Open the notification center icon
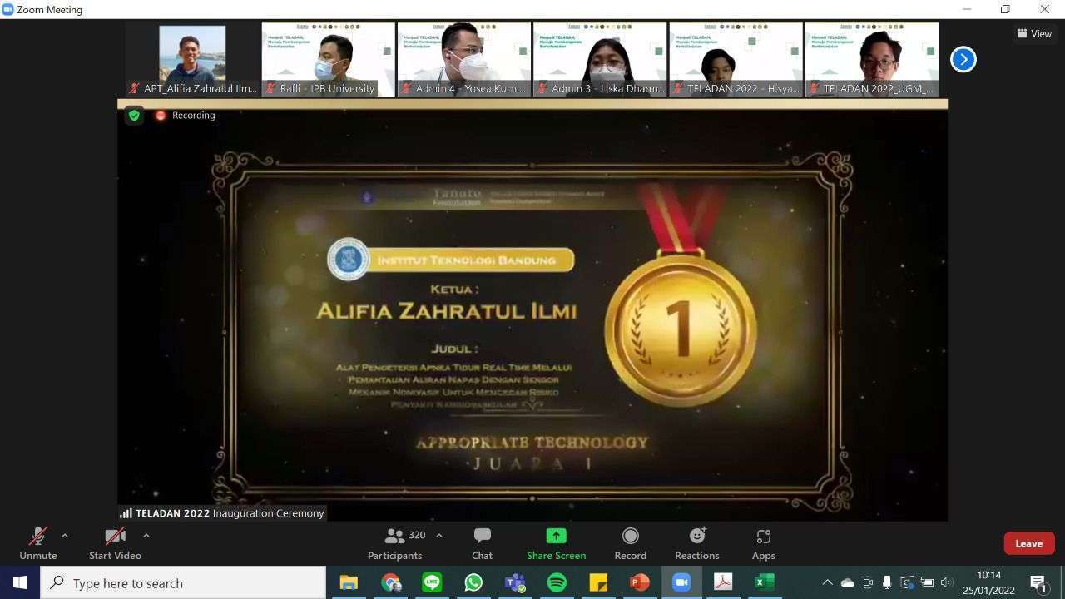The height and width of the screenshot is (599, 1065). [1038, 582]
